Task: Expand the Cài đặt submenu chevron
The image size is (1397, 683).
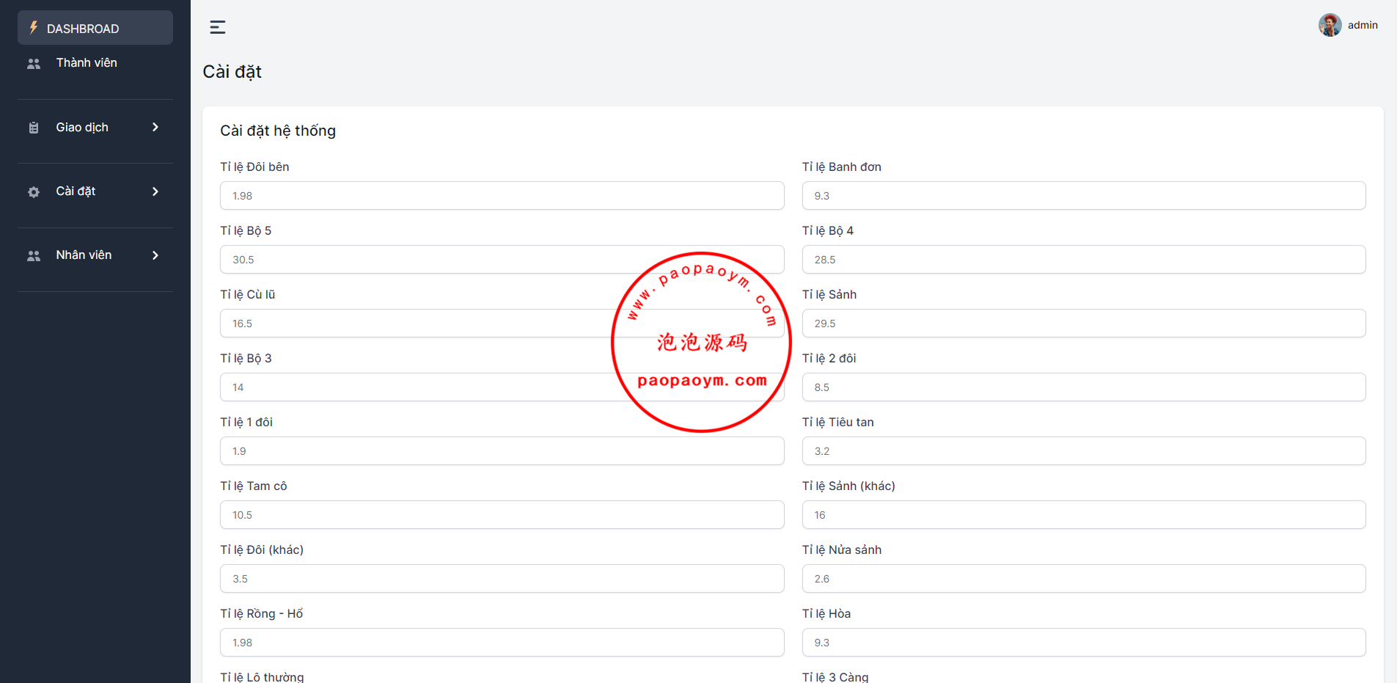Action: point(155,191)
